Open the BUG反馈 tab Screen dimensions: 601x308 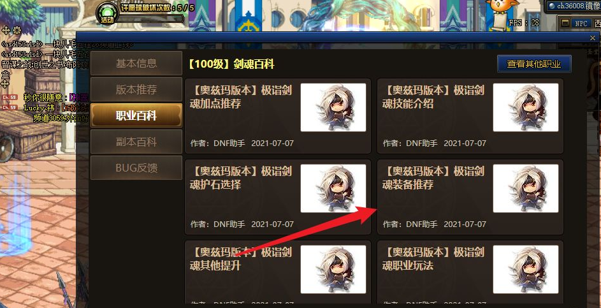(136, 168)
